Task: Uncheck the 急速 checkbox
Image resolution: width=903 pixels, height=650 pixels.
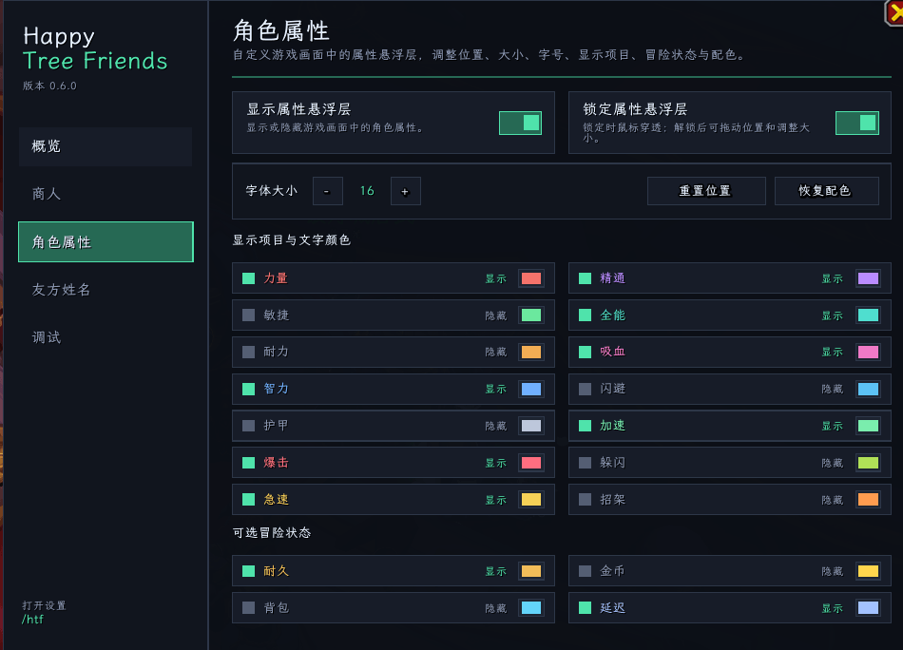Action: (248, 499)
